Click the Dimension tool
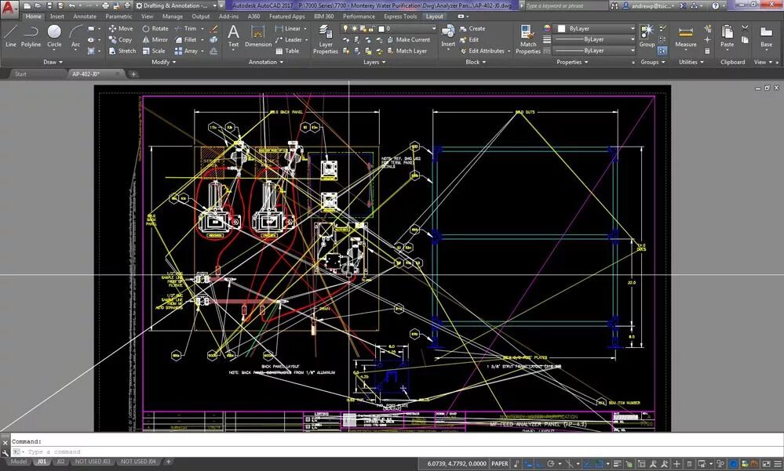 point(258,36)
